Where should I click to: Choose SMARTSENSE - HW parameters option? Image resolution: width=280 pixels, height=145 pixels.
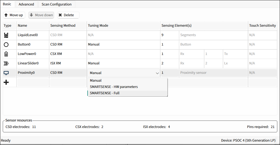click(x=114, y=87)
